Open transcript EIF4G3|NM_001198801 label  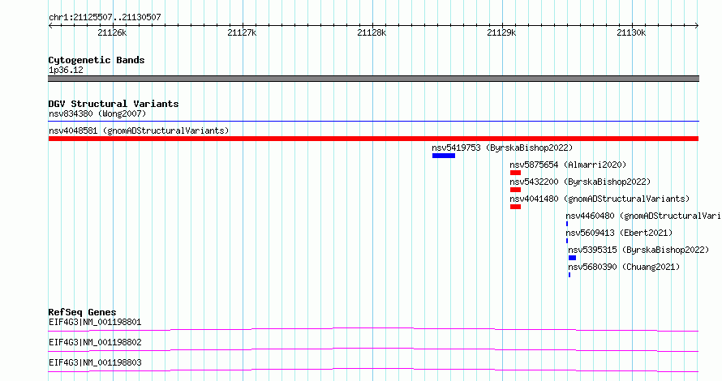click(x=95, y=322)
